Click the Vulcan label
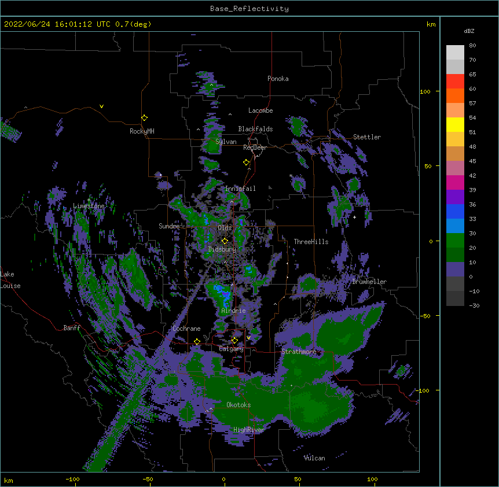 tap(314, 458)
